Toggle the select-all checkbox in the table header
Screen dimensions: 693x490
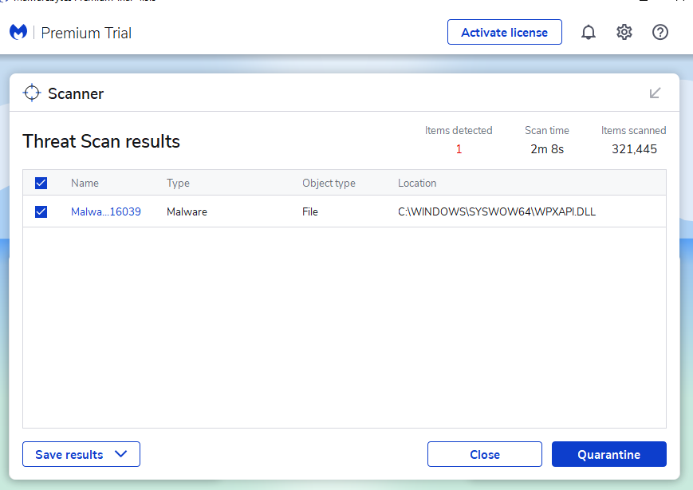pos(41,183)
